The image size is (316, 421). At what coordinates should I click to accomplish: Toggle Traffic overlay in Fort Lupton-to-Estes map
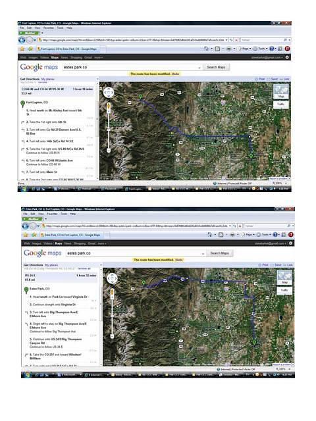click(x=281, y=104)
